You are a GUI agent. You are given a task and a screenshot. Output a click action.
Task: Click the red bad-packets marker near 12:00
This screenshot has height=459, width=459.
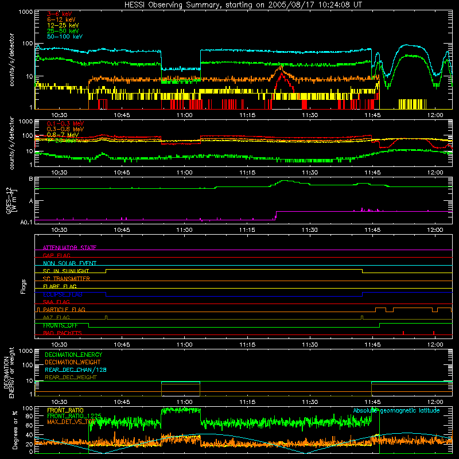click(x=434, y=333)
